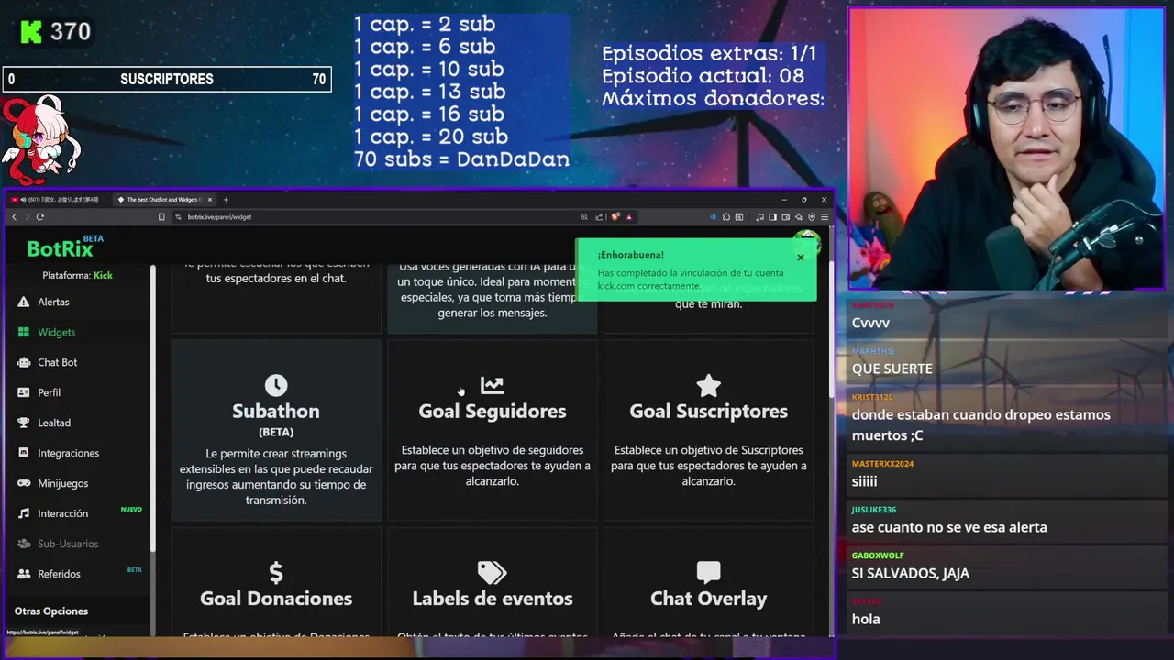
Task: Click the Goal Seguidores chart icon
Action: click(x=493, y=385)
